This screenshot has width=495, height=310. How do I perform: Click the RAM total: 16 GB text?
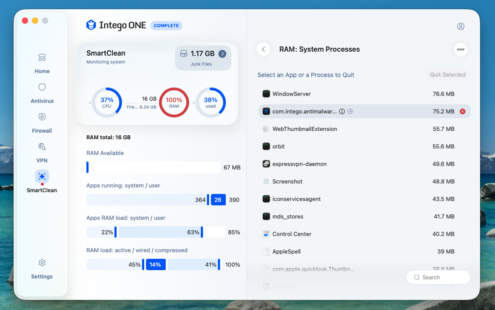tap(108, 137)
